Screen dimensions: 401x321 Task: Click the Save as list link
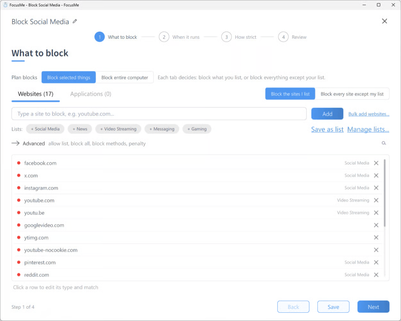(327, 129)
